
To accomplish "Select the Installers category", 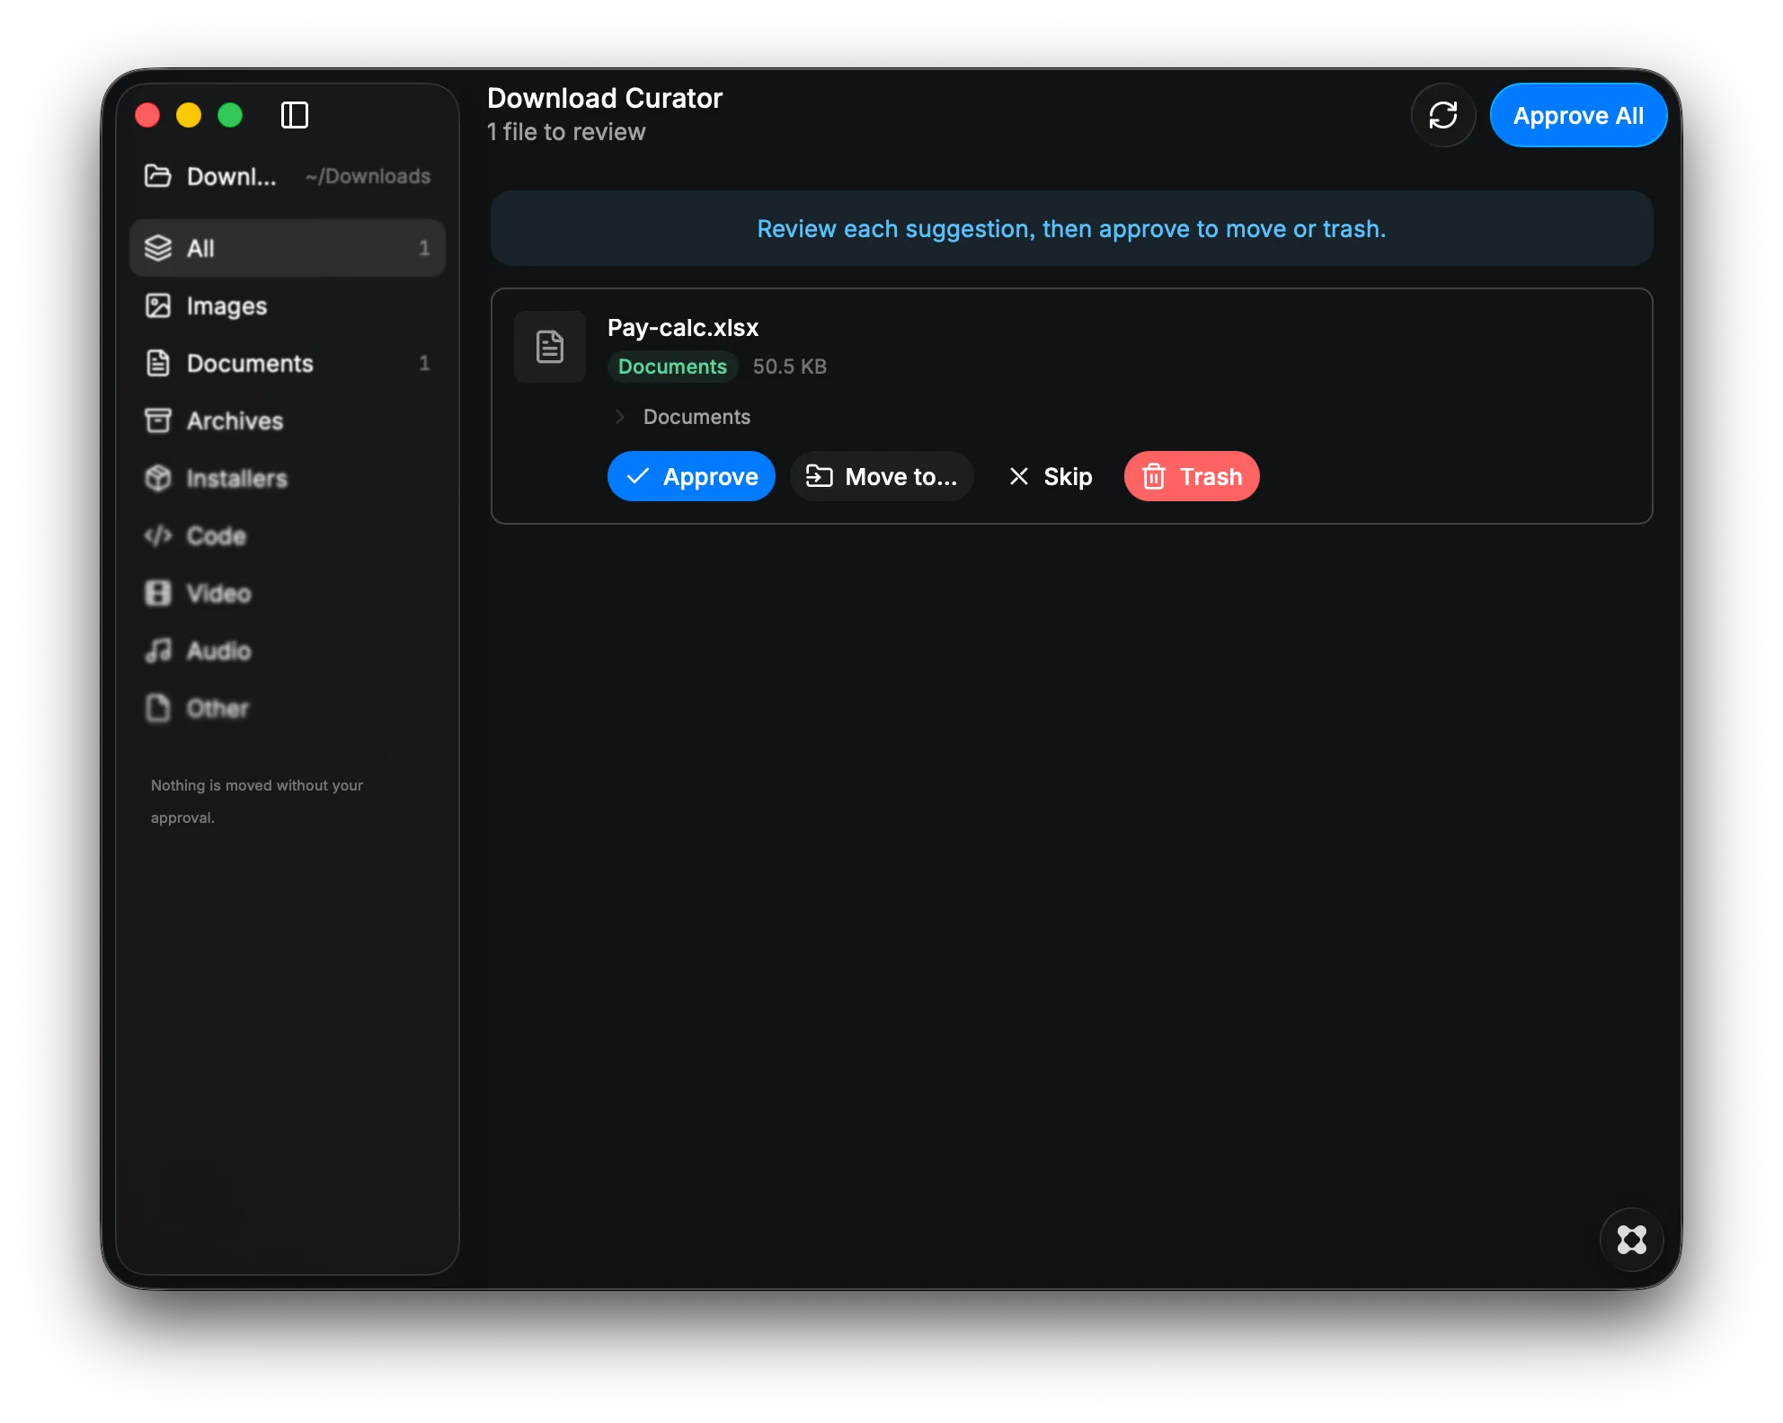I will pos(288,478).
